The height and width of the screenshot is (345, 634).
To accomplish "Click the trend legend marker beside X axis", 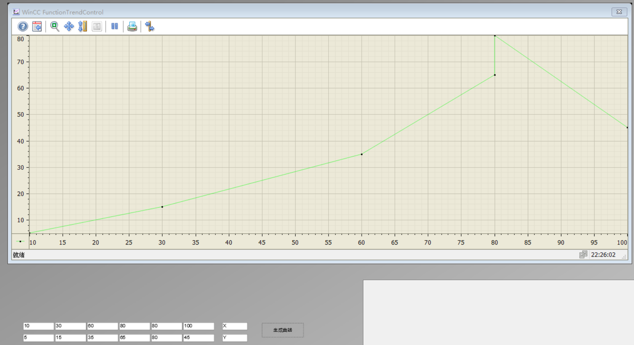I will (x=20, y=241).
